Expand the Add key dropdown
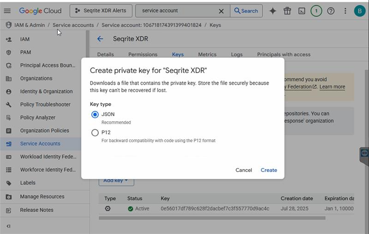This screenshot has width=369, height=234. pos(116,181)
